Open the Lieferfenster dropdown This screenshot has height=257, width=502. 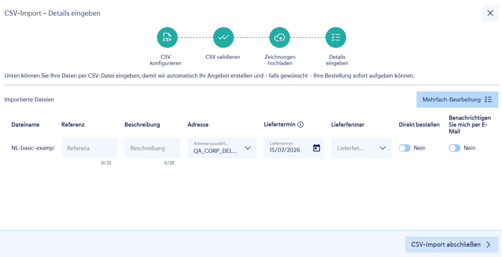point(361,148)
